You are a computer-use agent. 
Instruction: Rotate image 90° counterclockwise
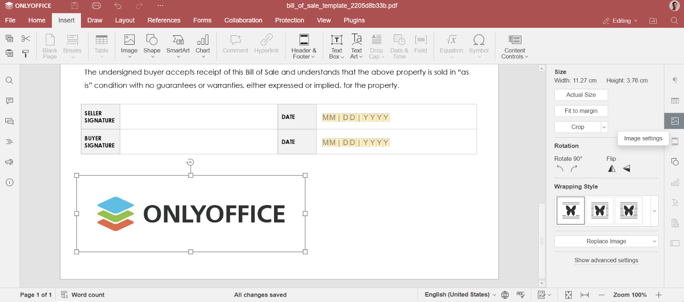point(560,168)
